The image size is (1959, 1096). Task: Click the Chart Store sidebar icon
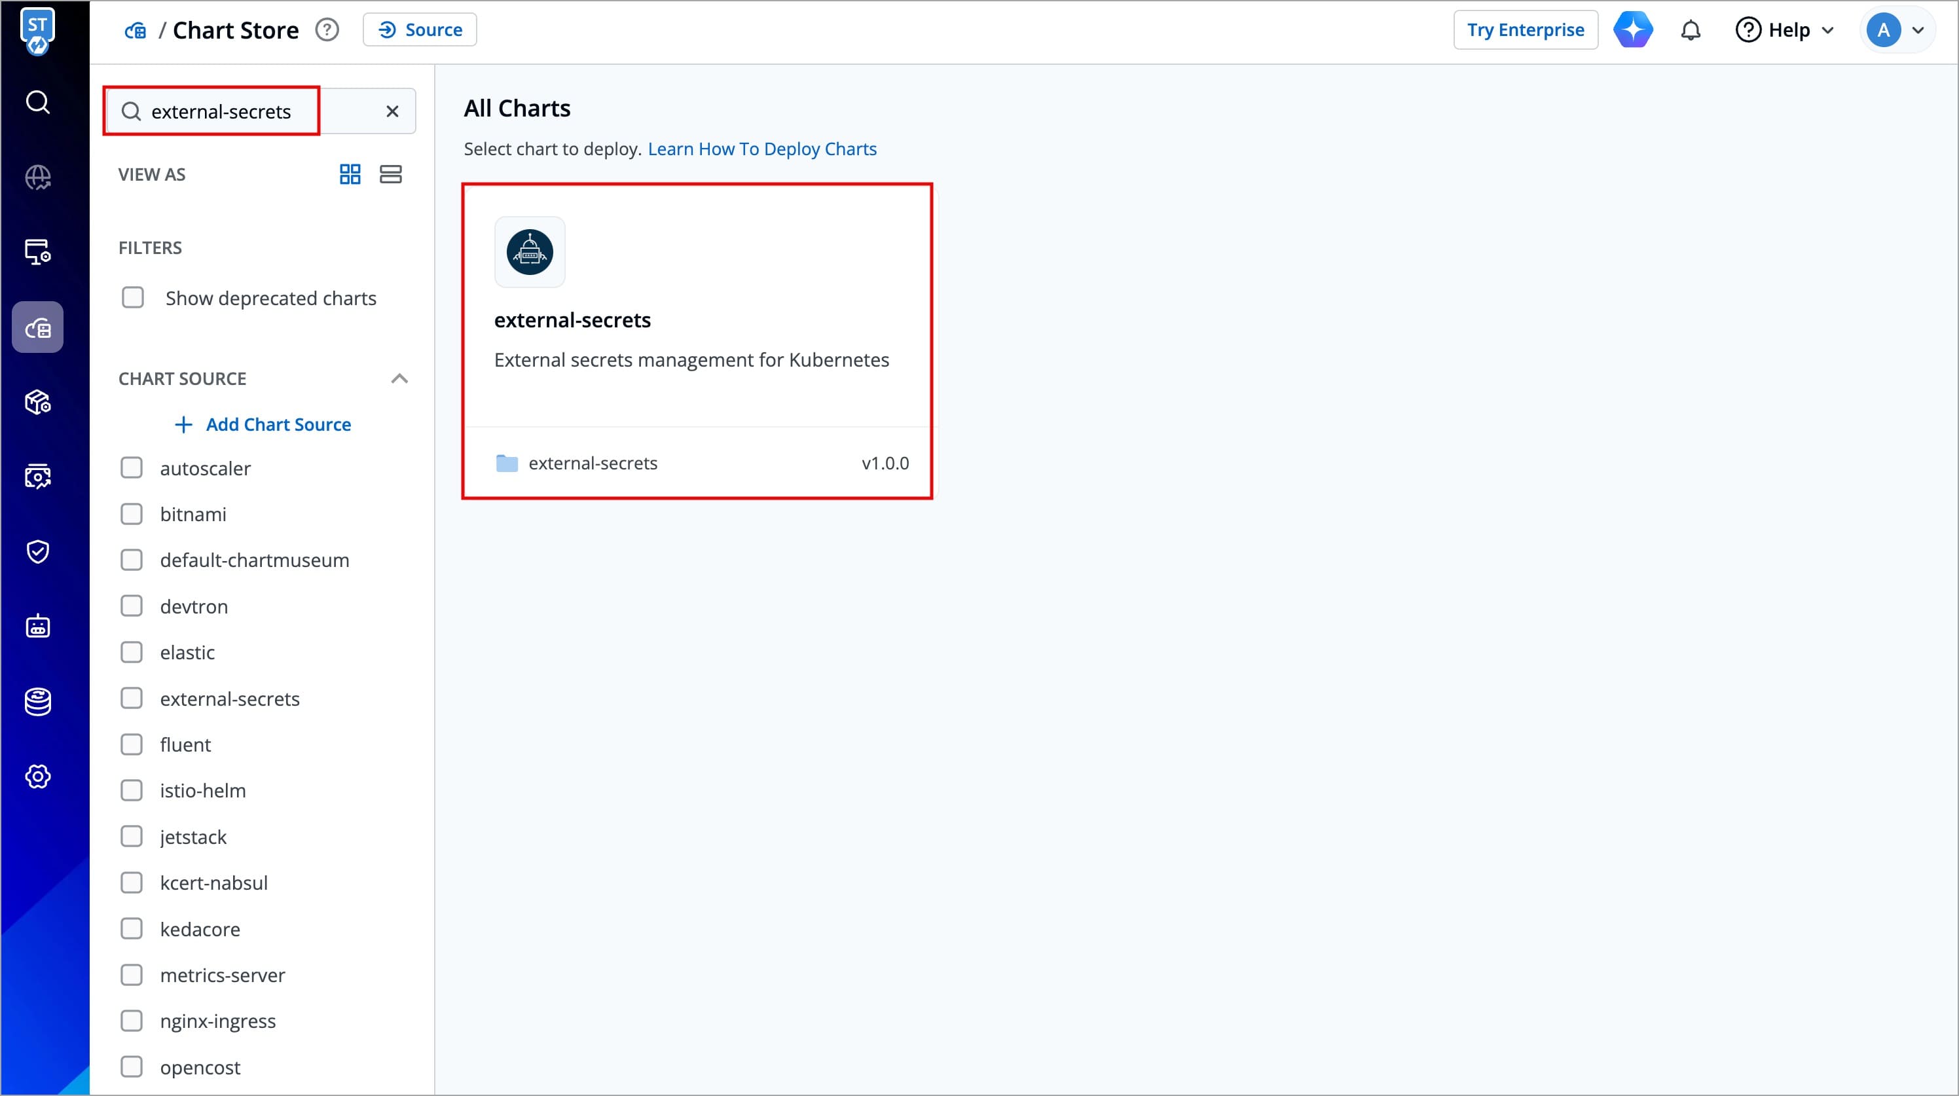(37, 328)
